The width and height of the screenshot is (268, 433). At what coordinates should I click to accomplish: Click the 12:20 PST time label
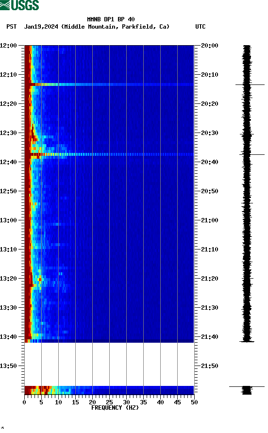[x=8, y=104]
